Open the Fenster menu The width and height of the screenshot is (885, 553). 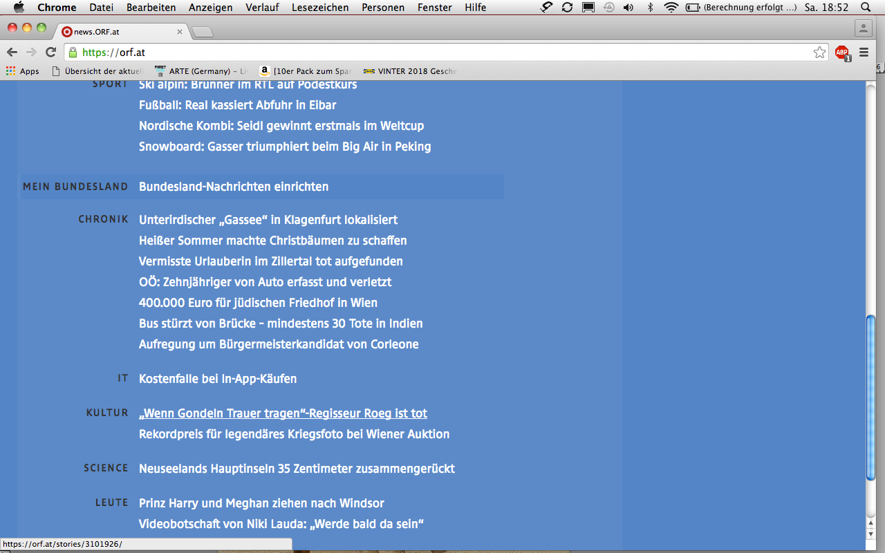[x=435, y=8]
